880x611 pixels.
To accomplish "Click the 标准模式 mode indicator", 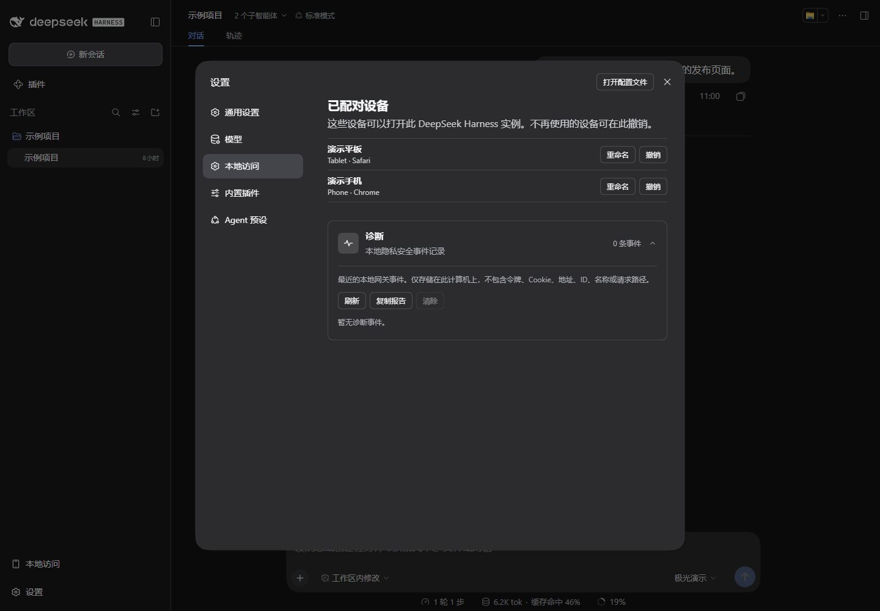I will (315, 16).
